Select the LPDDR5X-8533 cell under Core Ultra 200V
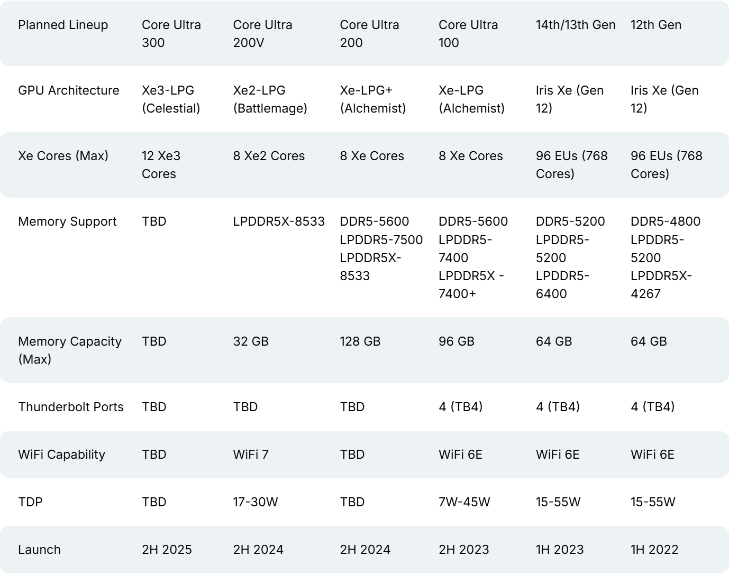This screenshot has width=729, height=575. pos(279,221)
